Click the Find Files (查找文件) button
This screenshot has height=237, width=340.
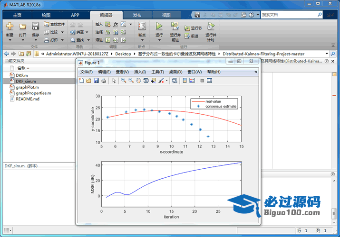tap(54, 24)
